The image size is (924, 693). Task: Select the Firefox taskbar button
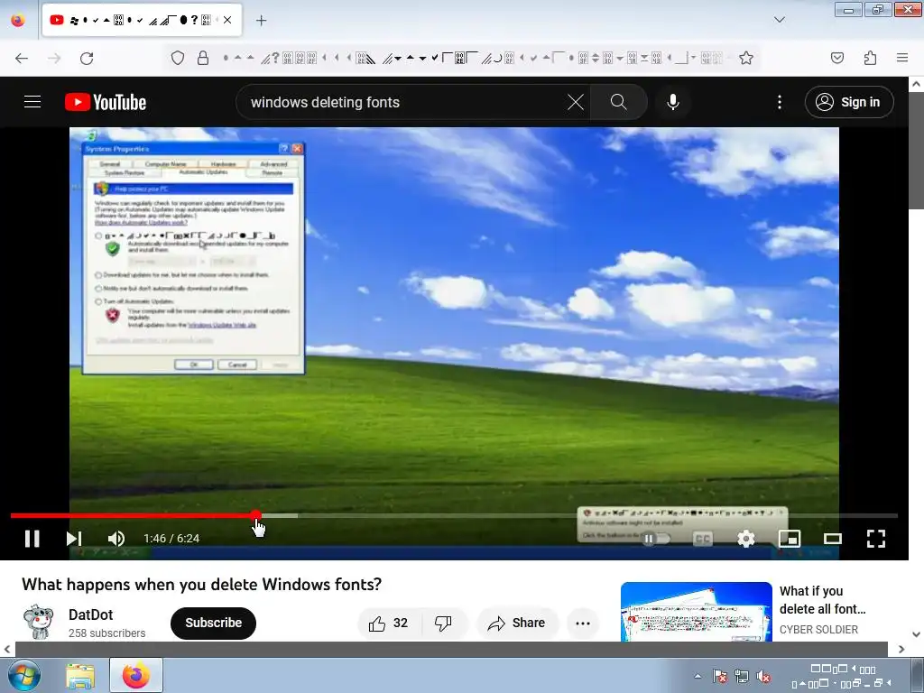point(136,675)
